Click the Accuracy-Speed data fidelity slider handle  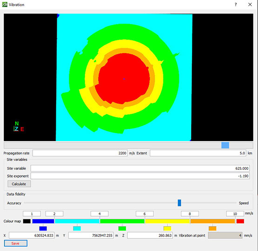[179, 203]
